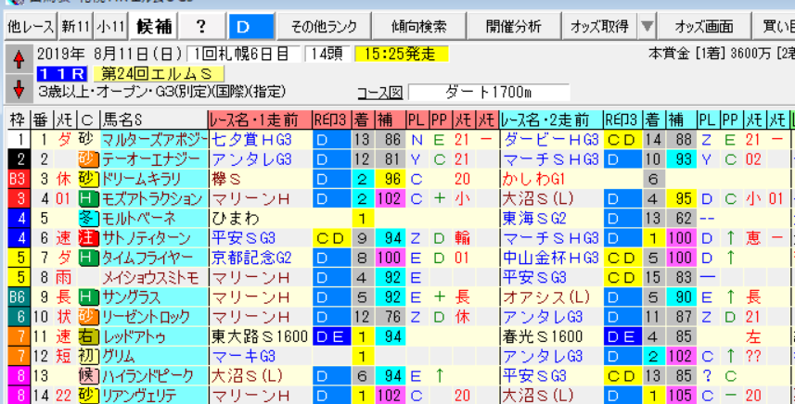Open the dropdown arrow beside オッズ取得
The height and width of the screenshot is (404, 795).
[x=647, y=26]
